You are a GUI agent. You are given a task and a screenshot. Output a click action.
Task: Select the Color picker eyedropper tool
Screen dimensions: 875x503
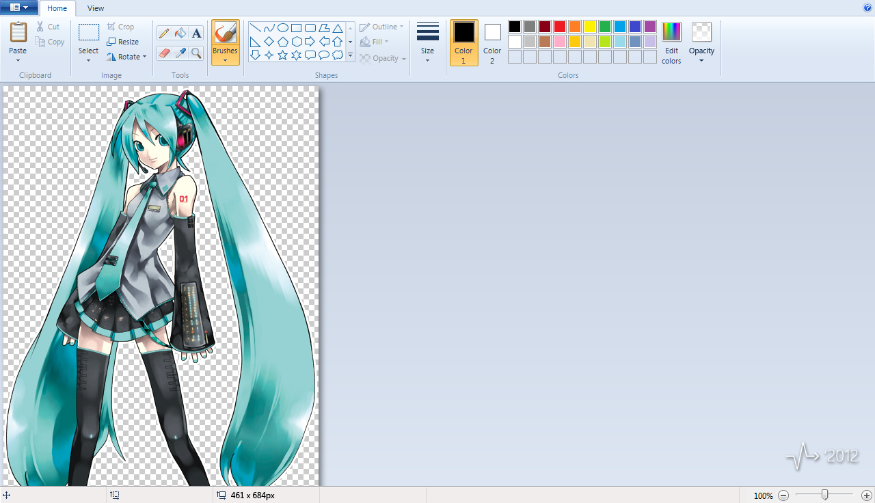click(180, 53)
